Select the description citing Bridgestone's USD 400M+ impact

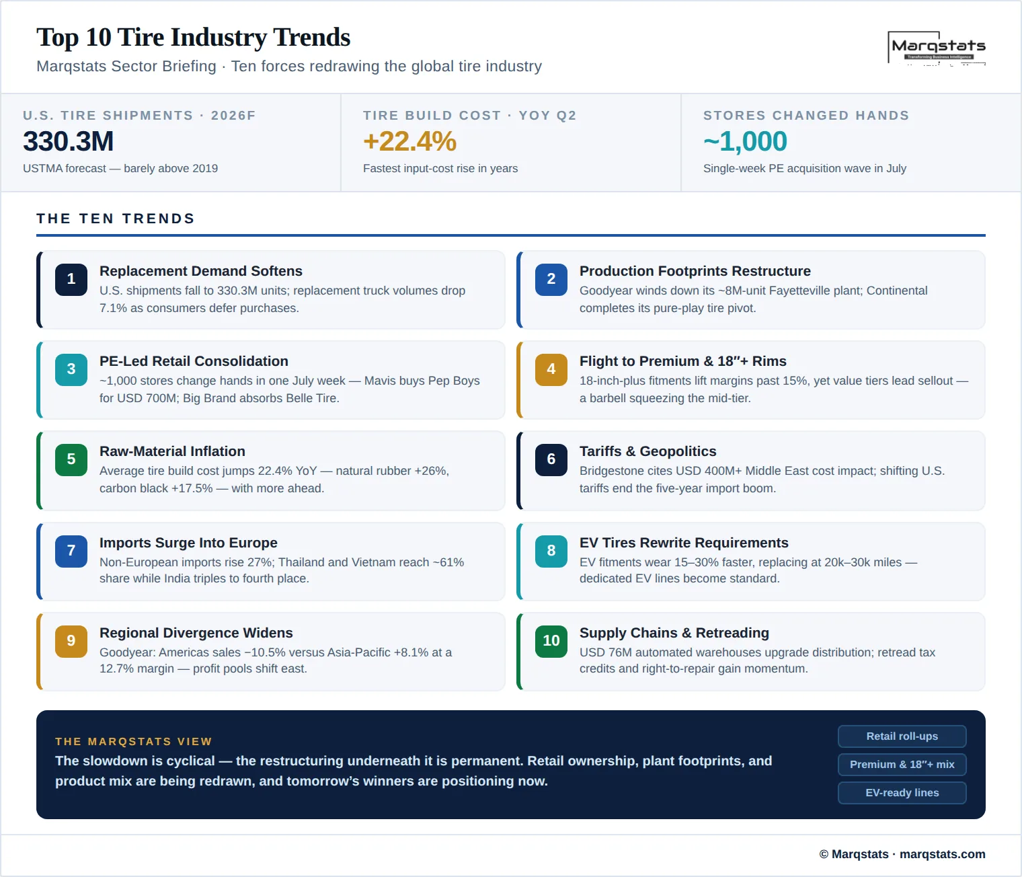coord(762,480)
